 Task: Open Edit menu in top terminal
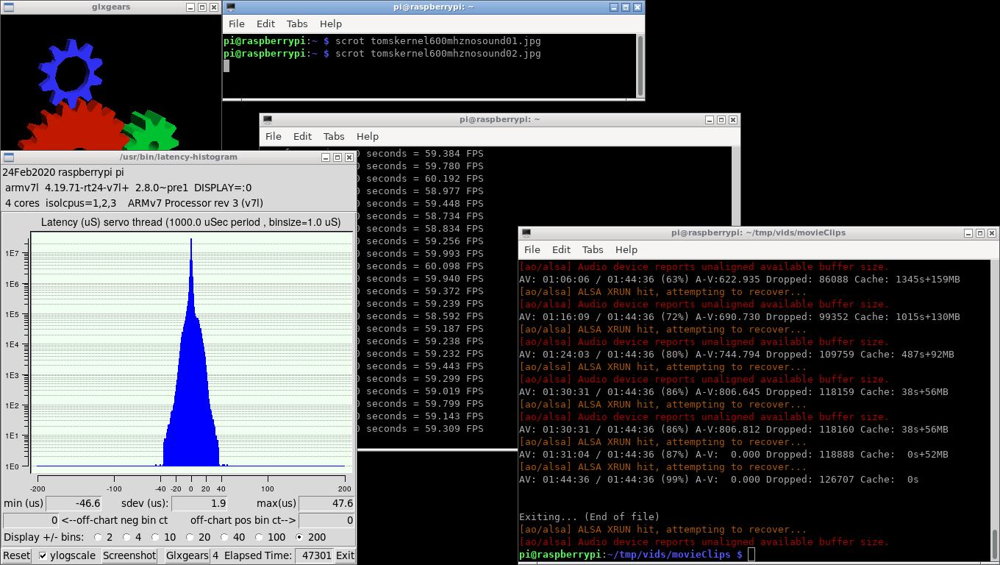[x=265, y=24]
